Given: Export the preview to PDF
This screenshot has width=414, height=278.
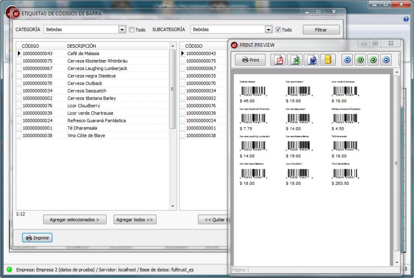Looking at the screenshot, I should 278,60.
